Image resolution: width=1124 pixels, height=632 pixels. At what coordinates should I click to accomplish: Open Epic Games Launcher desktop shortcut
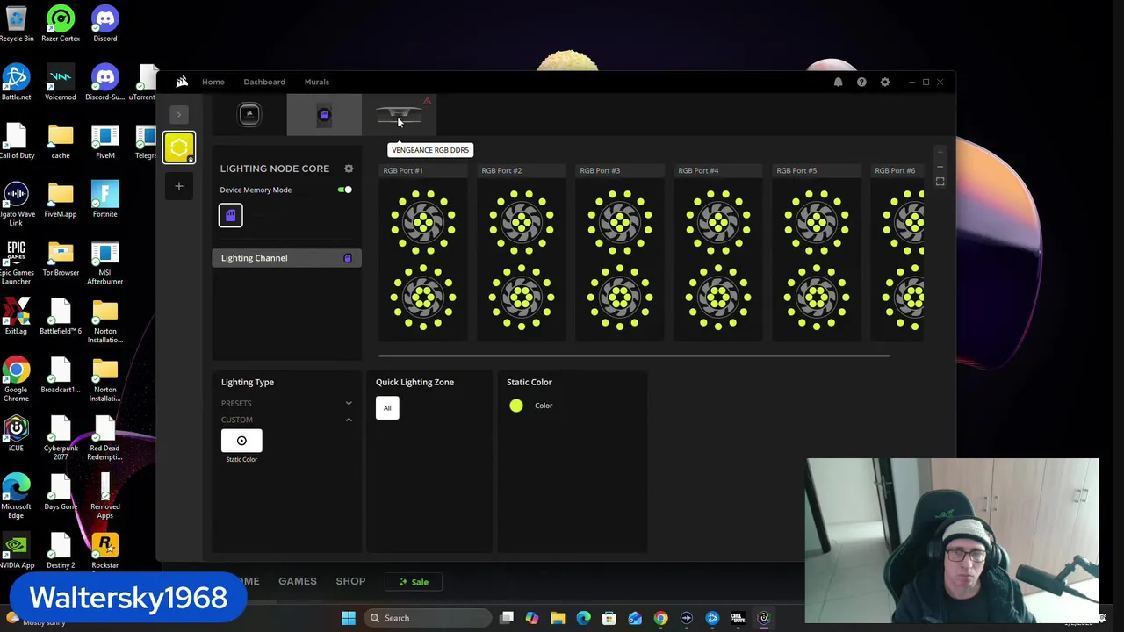pos(16,261)
